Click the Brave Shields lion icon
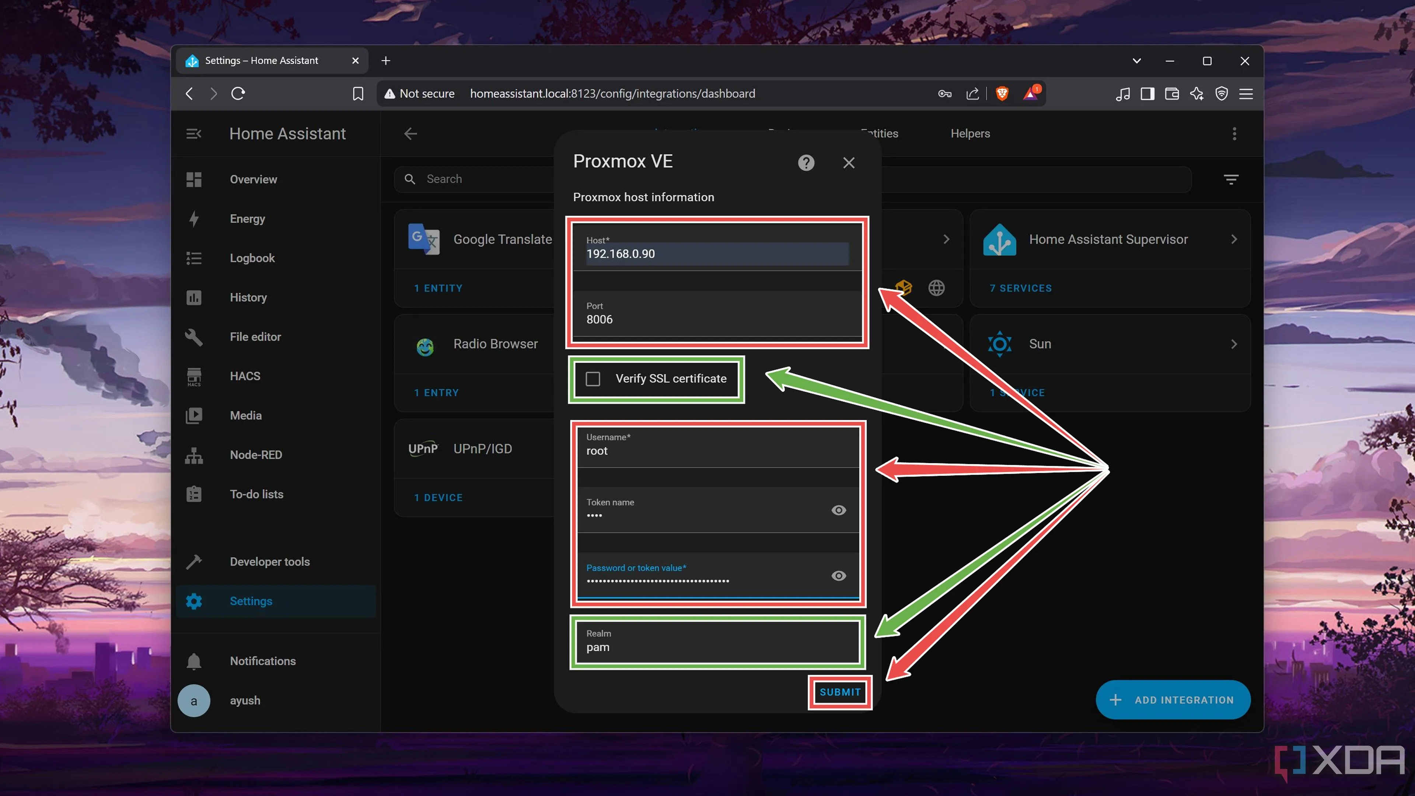The width and height of the screenshot is (1415, 796). click(1002, 93)
